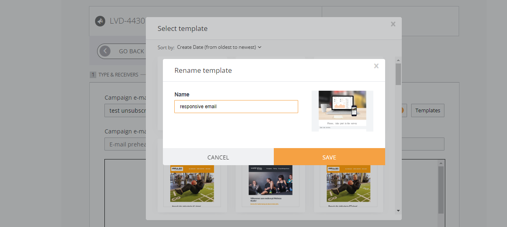Click the step 1 number badge
Image resolution: width=507 pixels, height=227 pixels.
pos(93,75)
